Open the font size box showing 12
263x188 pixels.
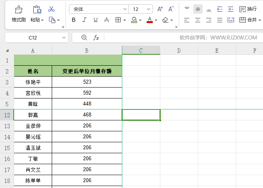pos(141,9)
